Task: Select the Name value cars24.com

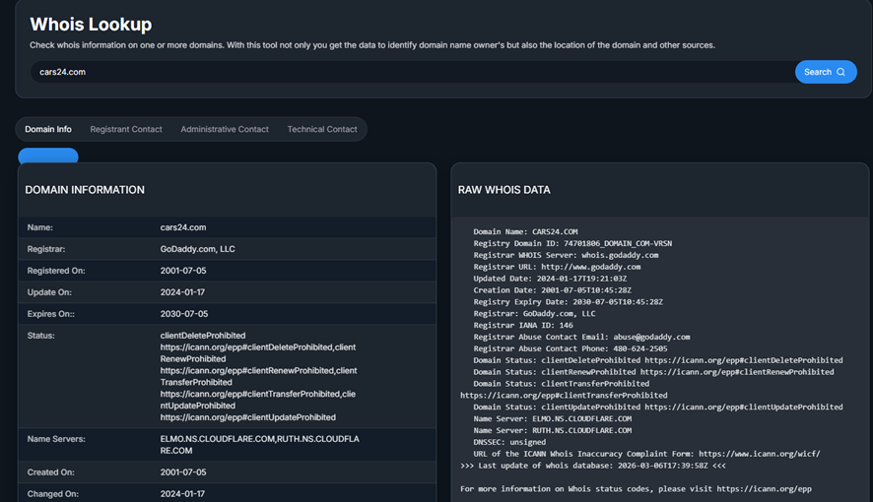Action: (x=183, y=227)
